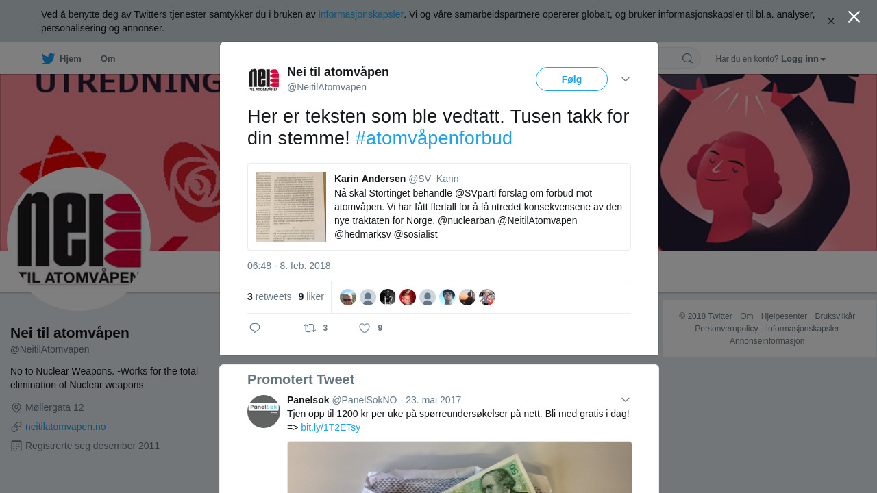Screen dimensions: 877x493
Task: Open the Om menu item
Action: (108, 59)
